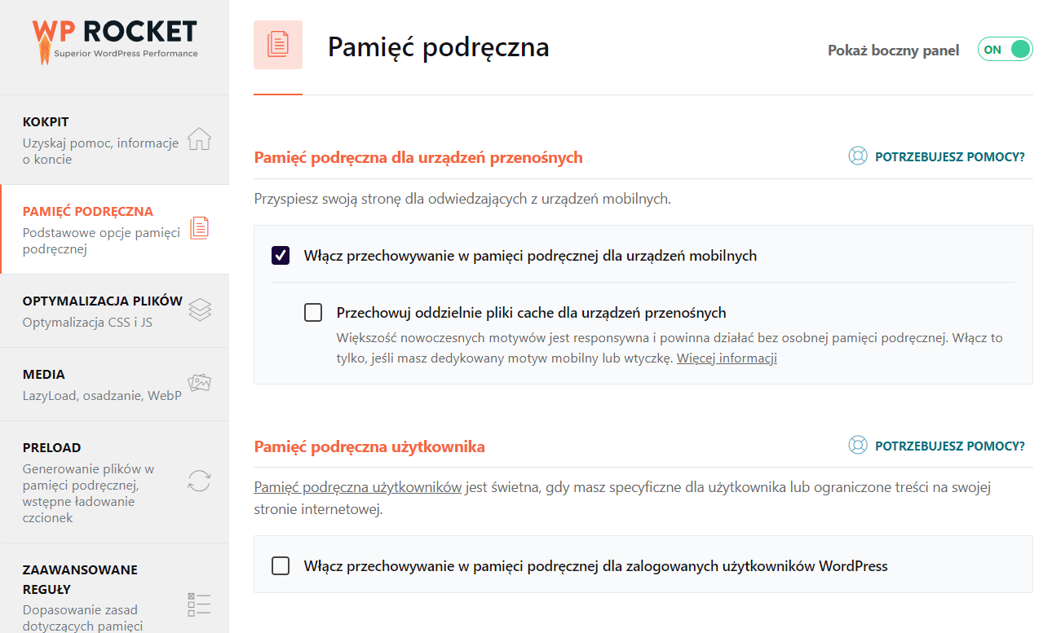
Task: Click the Zaawansowane reguły checklist icon
Action: click(200, 604)
